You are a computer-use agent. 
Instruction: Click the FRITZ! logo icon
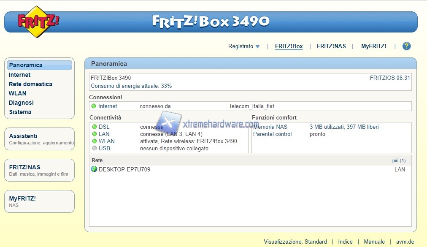pos(38,22)
